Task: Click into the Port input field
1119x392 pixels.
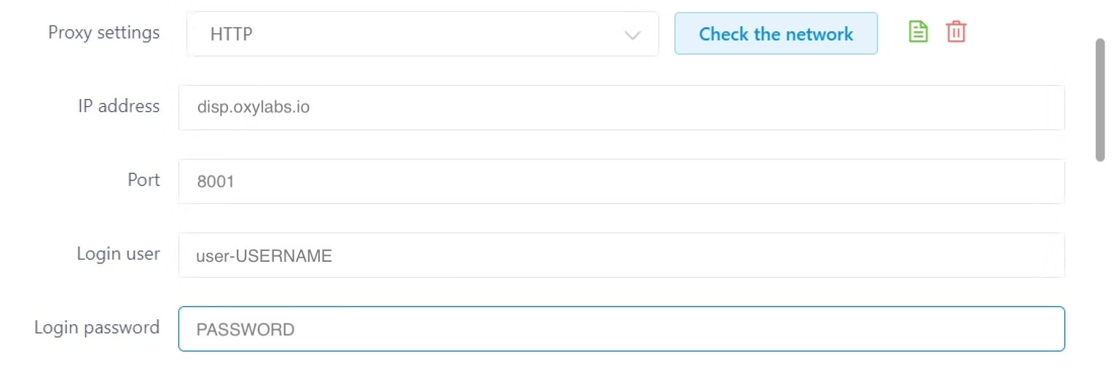Action: click(621, 182)
